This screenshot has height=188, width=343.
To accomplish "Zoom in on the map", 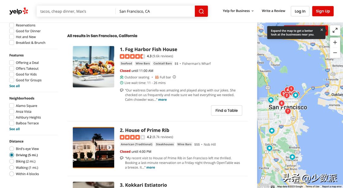I will tap(335, 42).
